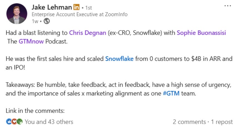The width and height of the screenshot is (239, 128).
Task: Open the Snowflake company link
Action: (119, 59)
